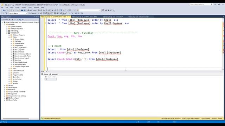Screen dimensions: 225x126
Task: Open the Registered Servers window icon
Action: (103, 10)
